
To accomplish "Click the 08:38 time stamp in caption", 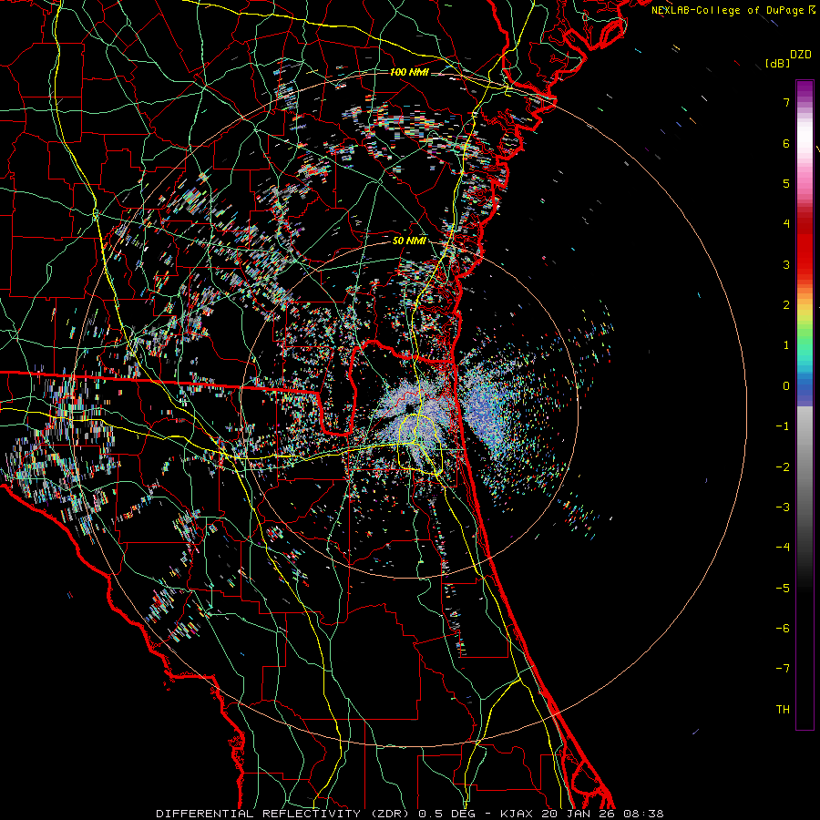I will [643, 814].
